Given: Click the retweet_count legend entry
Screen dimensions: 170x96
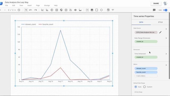Looking at the screenshot, I should (29, 24).
